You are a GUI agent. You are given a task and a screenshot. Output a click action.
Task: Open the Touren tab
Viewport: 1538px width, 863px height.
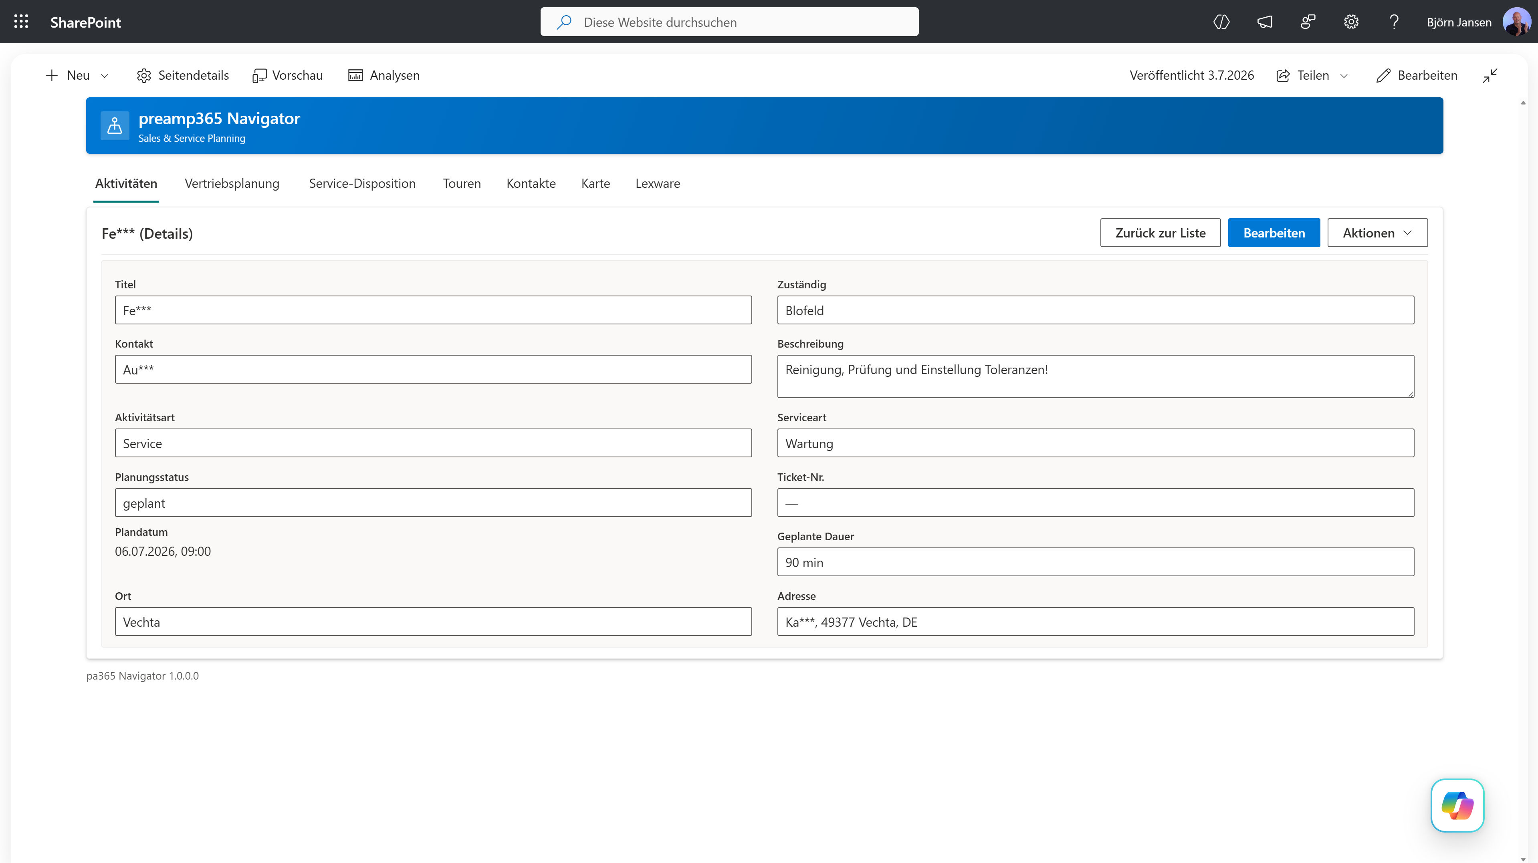tap(462, 183)
